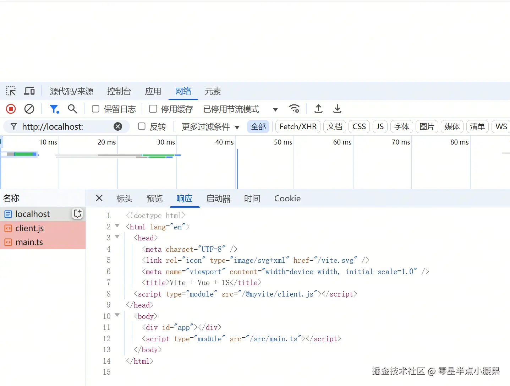Tick the 反转 checkbox
The height and width of the screenshot is (386, 510).
click(x=142, y=126)
